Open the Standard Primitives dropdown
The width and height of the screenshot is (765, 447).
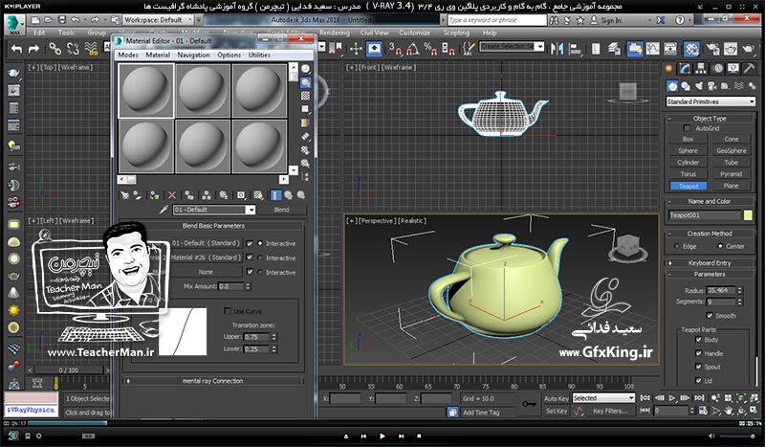(710, 101)
